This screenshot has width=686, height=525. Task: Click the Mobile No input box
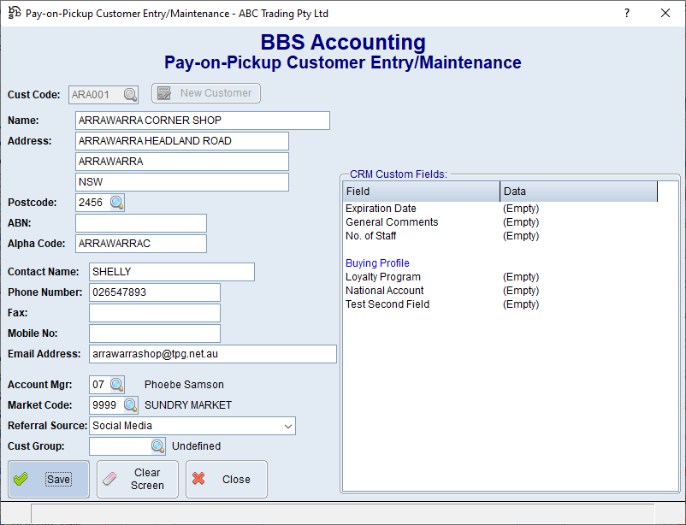[x=155, y=333]
